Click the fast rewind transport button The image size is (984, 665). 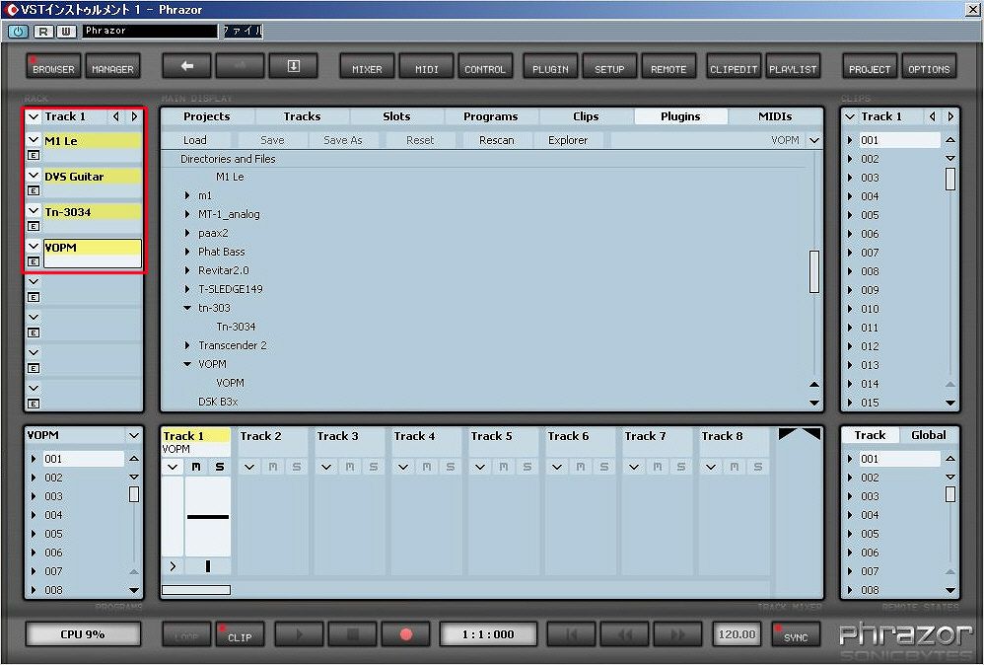(x=624, y=634)
